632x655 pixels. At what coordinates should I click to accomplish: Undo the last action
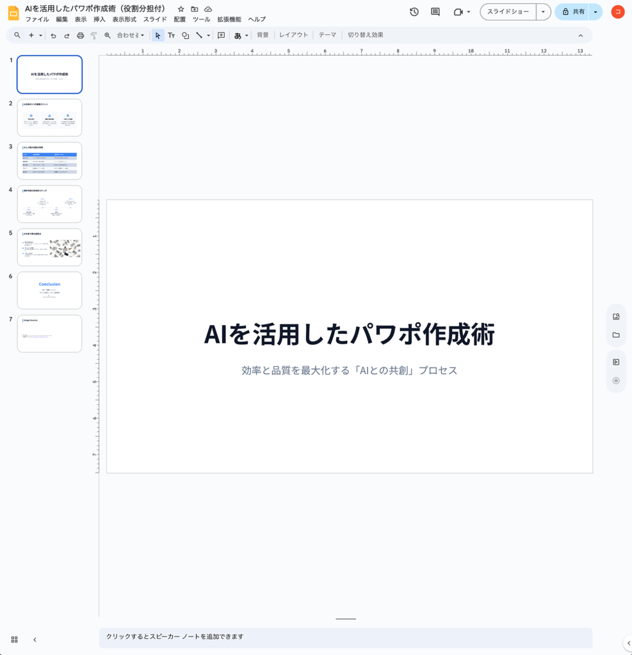tap(54, 35)
